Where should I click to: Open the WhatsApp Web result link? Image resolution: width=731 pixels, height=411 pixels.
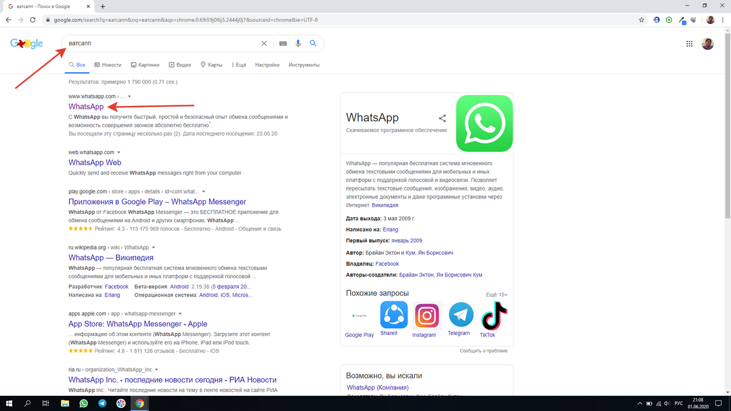tap(95, 163)
